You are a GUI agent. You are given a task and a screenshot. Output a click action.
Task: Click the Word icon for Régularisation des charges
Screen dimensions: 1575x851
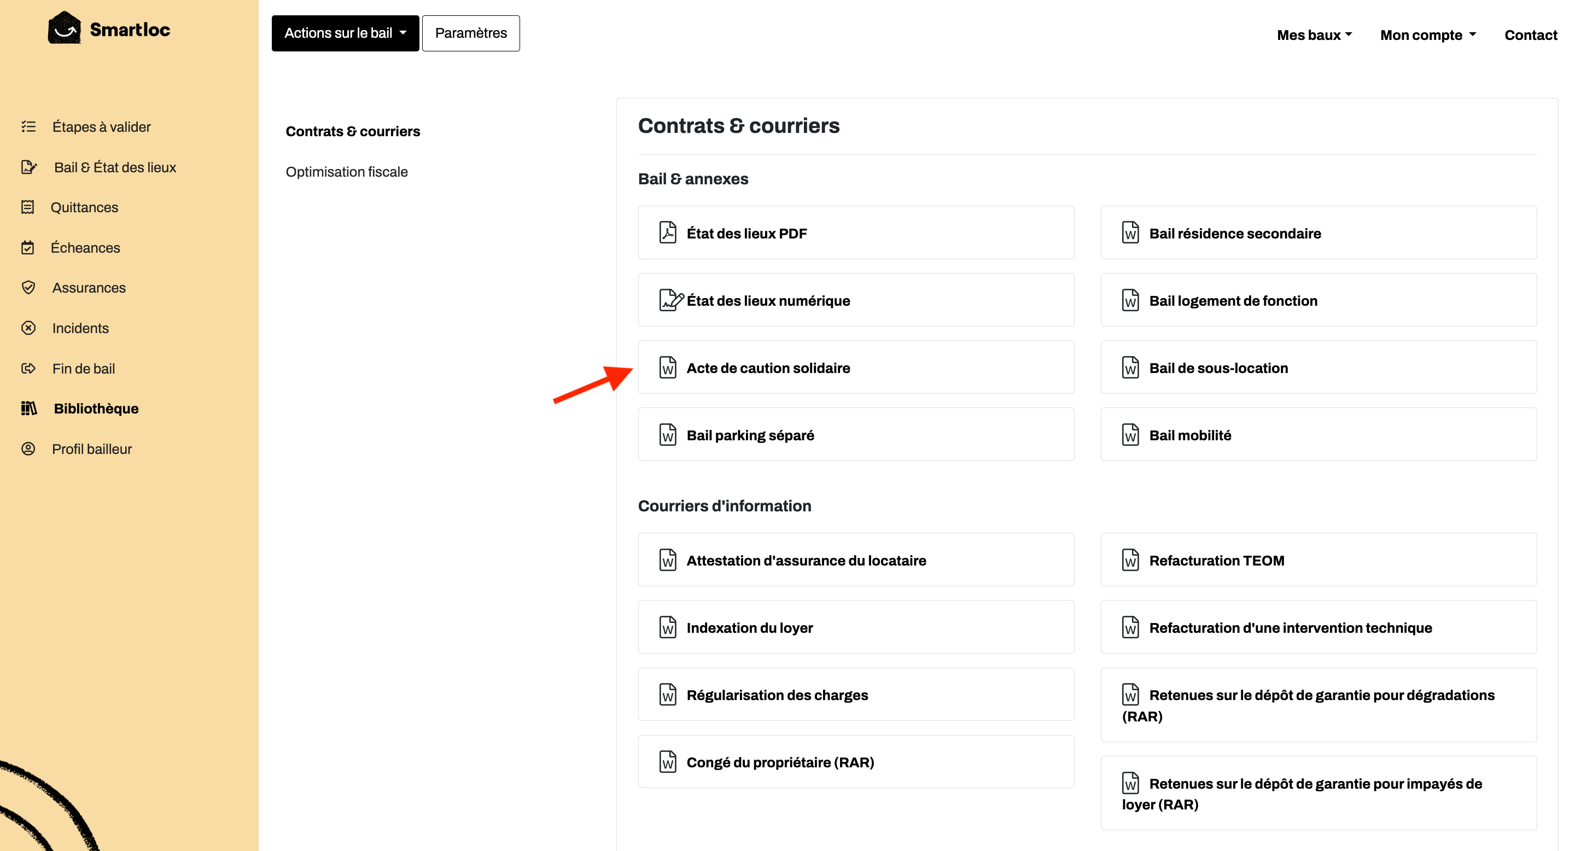(668, 695)
